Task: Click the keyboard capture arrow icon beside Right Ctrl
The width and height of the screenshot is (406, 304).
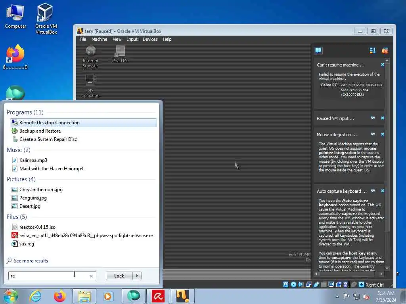Action: pos(362,285)
